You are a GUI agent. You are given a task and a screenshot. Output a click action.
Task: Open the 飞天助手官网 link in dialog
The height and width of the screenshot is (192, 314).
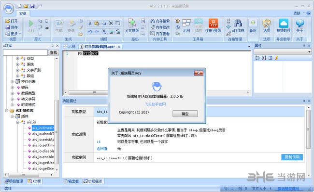pyautogui.click(x=155, y=104)
